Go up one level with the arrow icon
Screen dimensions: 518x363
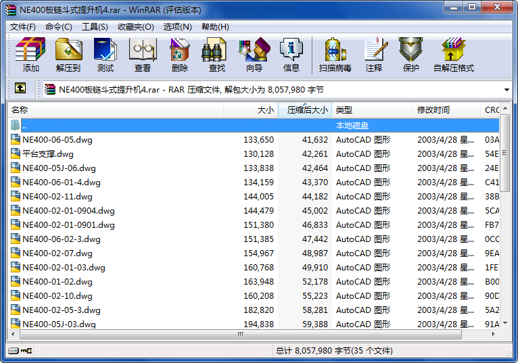click(20, 88)
